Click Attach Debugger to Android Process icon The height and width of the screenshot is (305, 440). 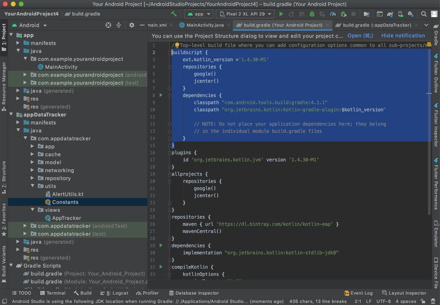click(343, 14)
